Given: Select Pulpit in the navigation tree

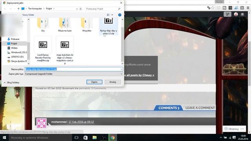Looking at the screenshot, I should point(14,43).
